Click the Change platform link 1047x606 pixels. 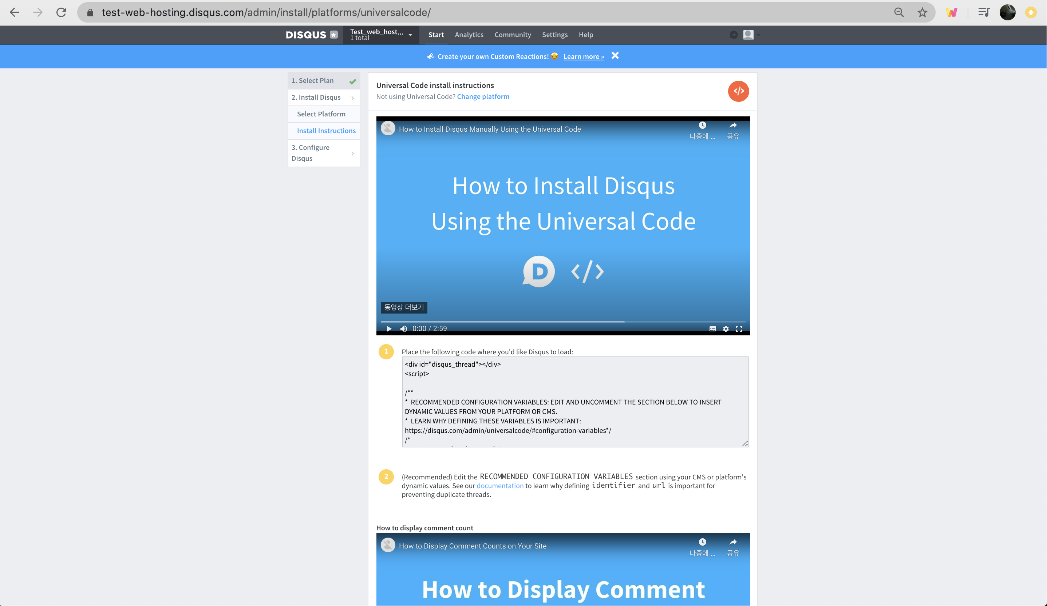point(483,96)
